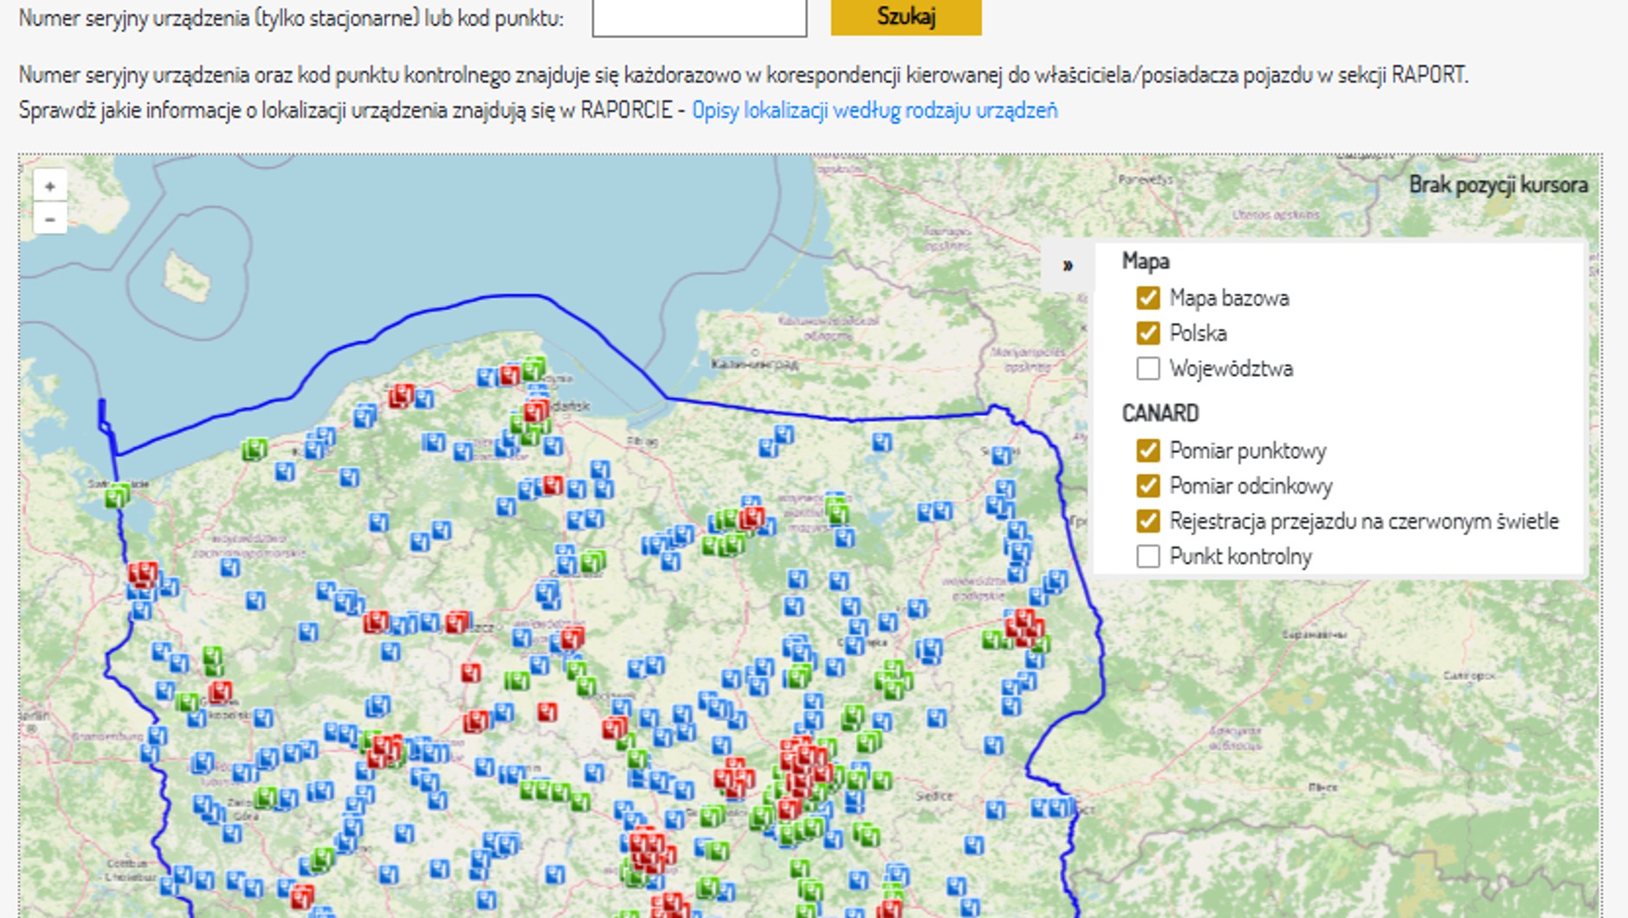Focus the serial number or point code field
Screen dimensions: 1628x918
click(700, 17)
